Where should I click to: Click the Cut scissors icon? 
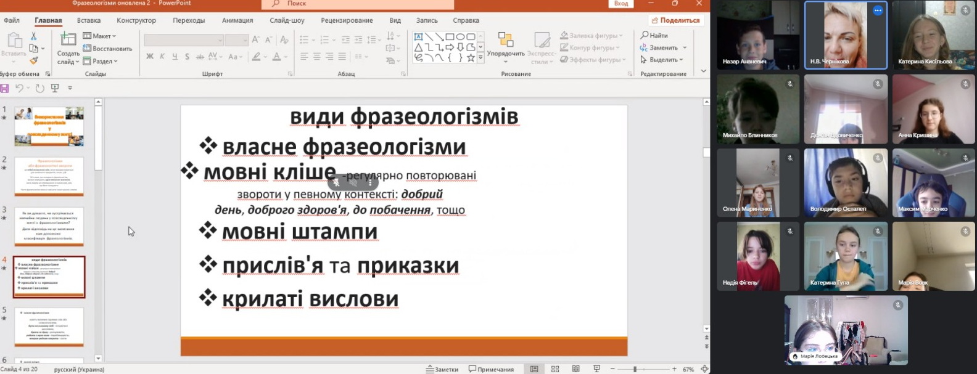[33, 37]
